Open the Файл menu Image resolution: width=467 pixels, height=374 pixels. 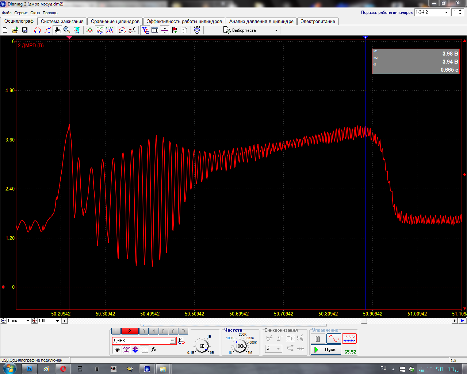7,13
